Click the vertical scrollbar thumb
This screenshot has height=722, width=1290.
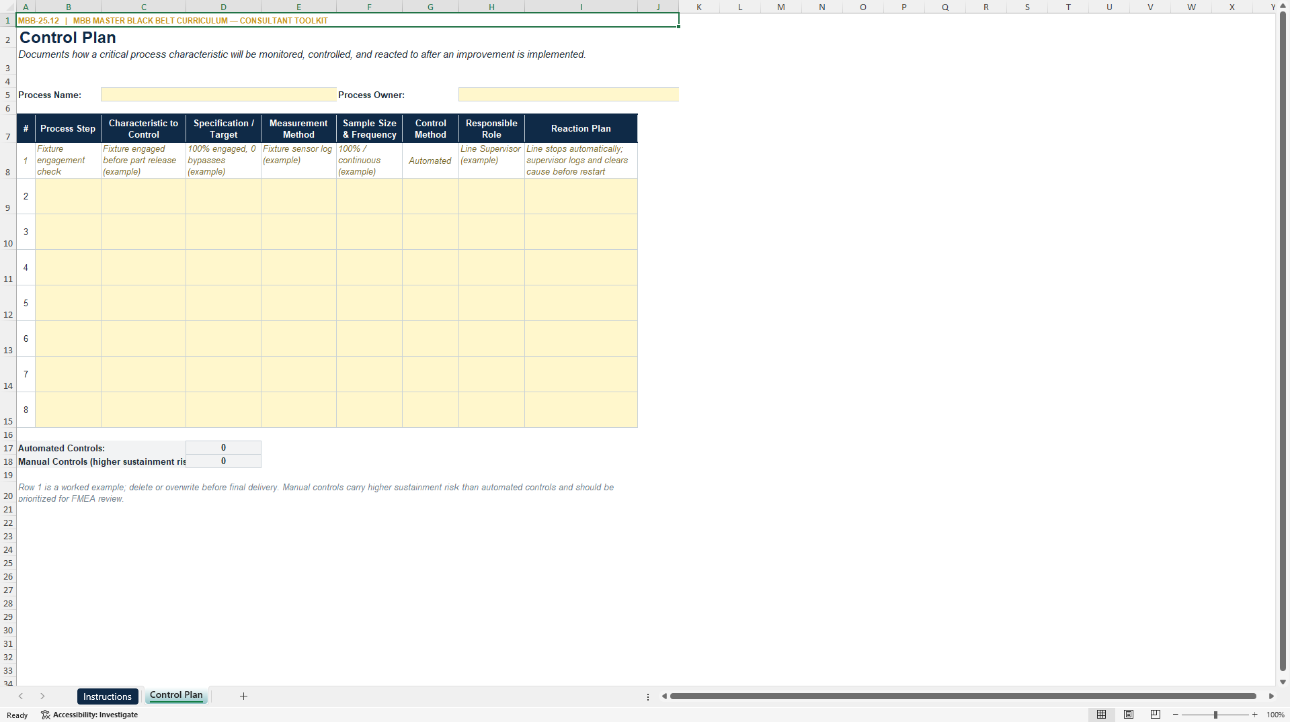[x=1283, y=341]
